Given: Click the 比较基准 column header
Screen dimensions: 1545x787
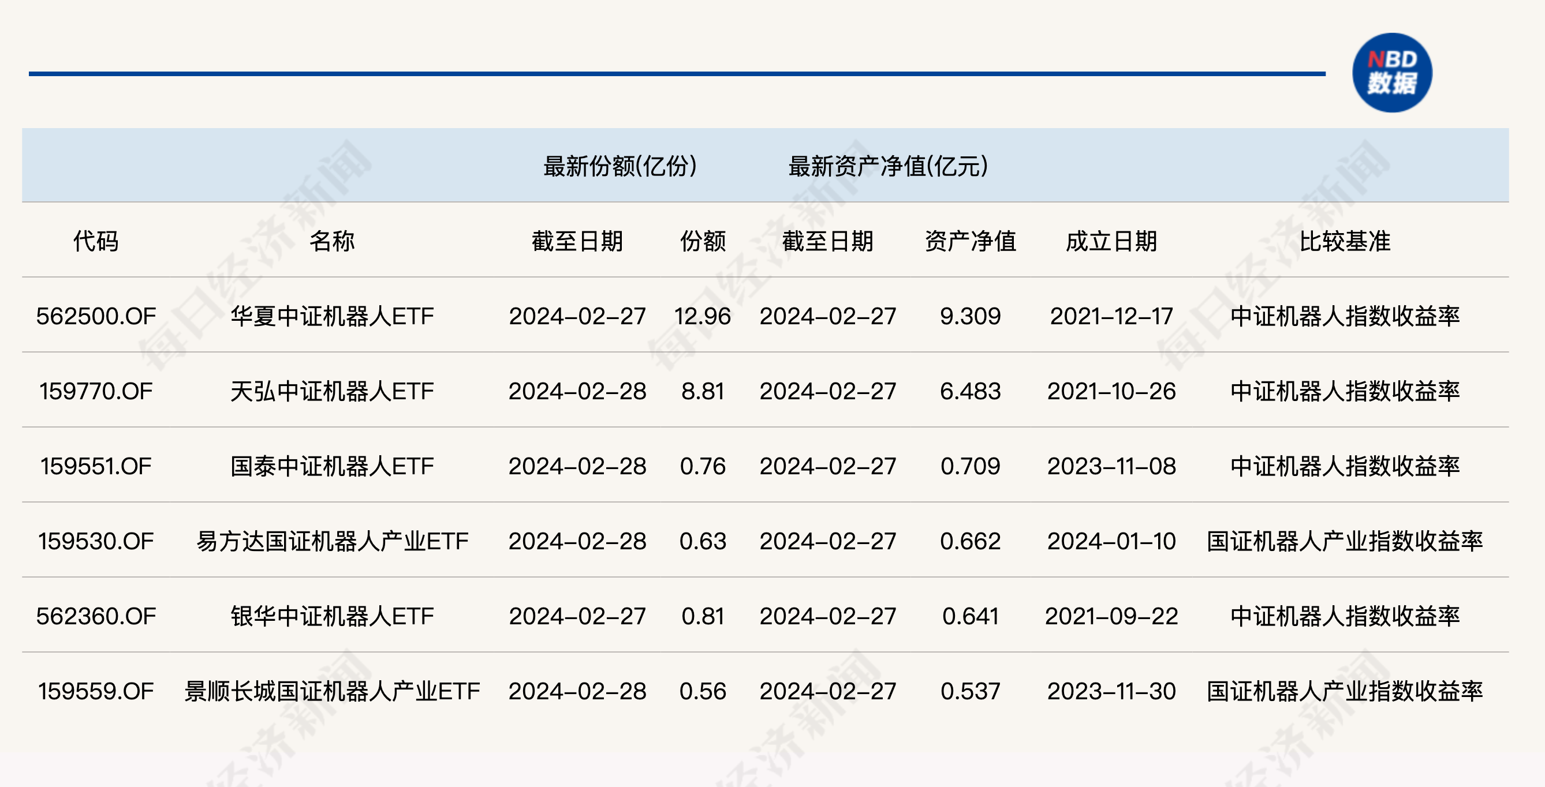Looking at the screenshot, I should coord(1345,241).
